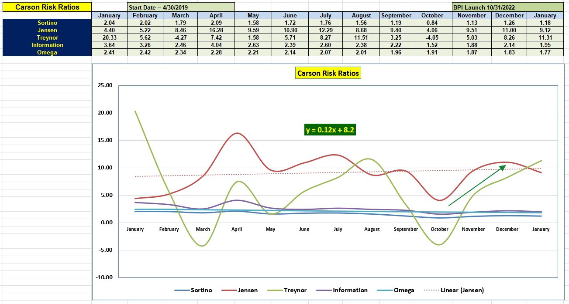Click the Start Date = 4/30/2019 cell
The image size is (569, 304).
(181, 7)
